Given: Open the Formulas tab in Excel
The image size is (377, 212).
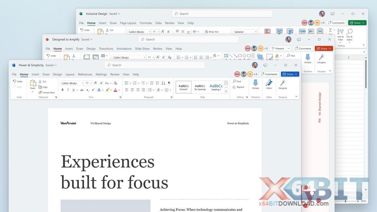Looking at the screenshot, I should [x=146, y=23].
